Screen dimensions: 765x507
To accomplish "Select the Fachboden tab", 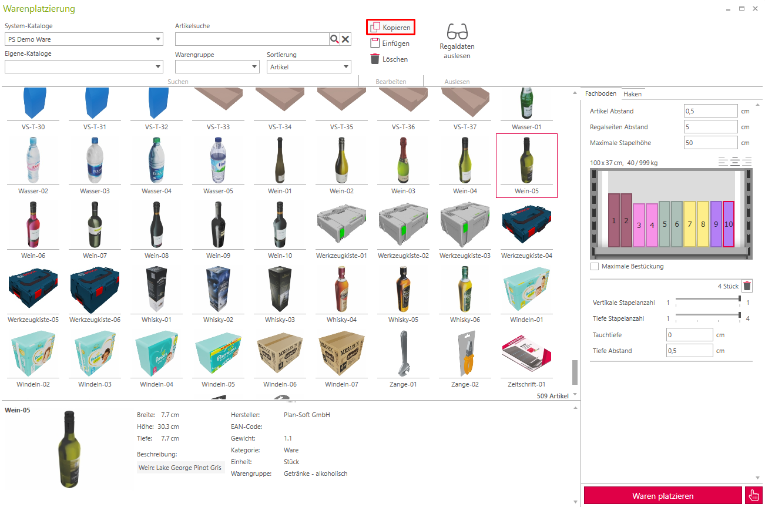I will 600,94.
